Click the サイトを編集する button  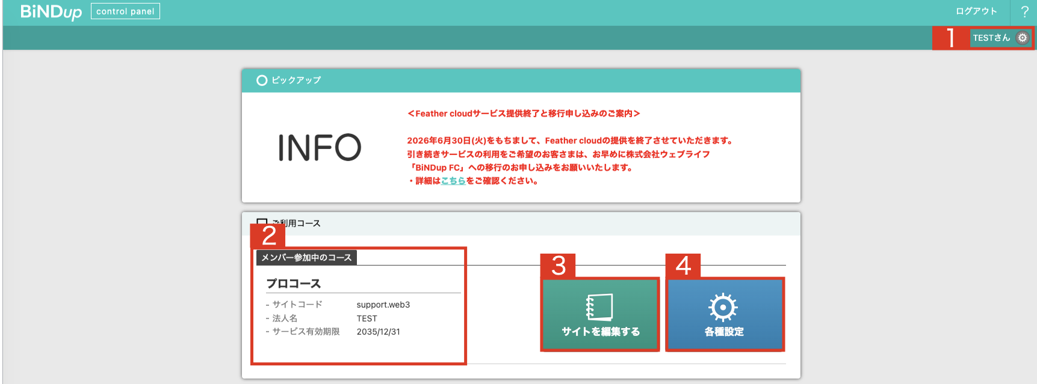[600, 314]
